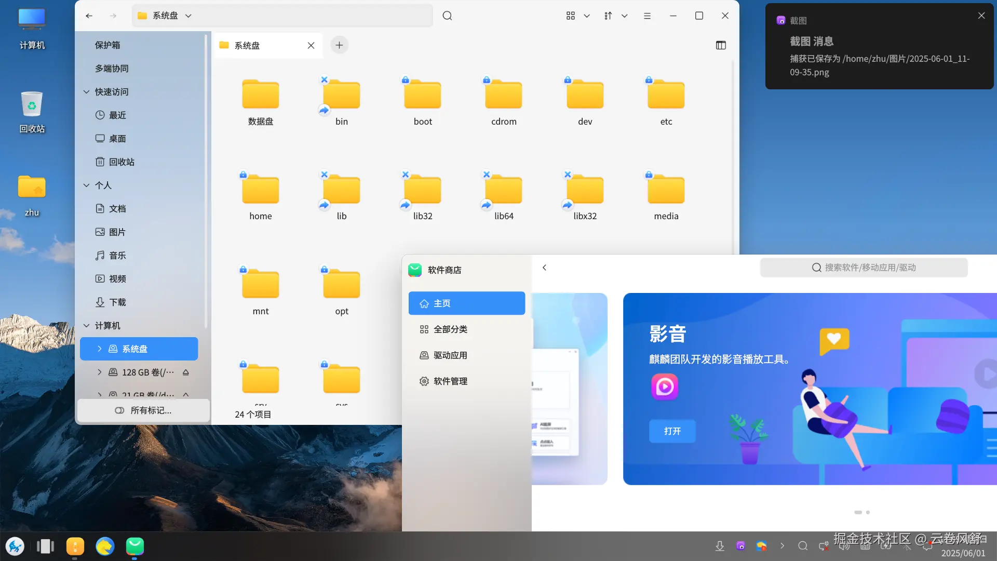
Task: Click the Open button on banner
Action: pos(672,431)
